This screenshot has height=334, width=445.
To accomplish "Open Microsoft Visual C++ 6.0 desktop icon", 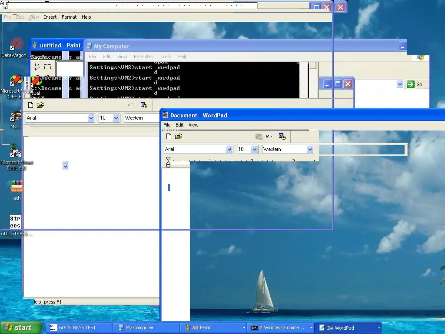I will click(16, 80).
